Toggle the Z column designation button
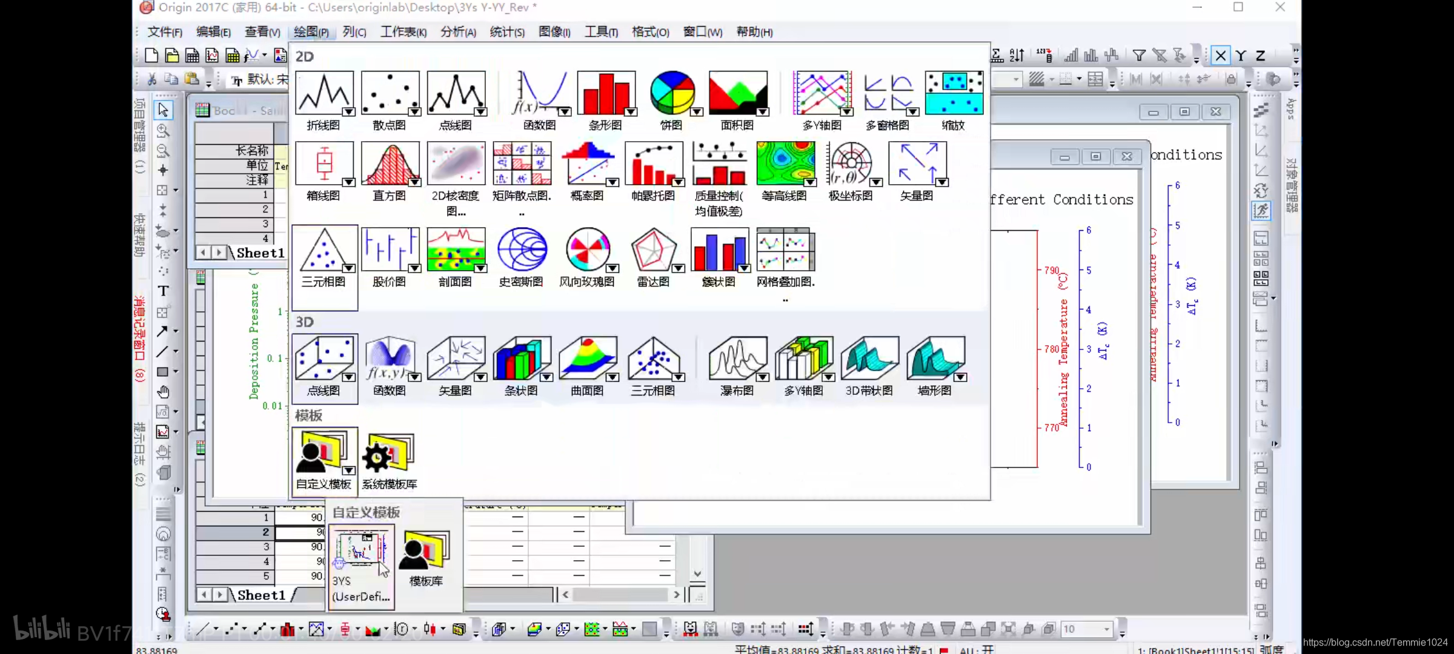This screenshot has width=1454, height=654. [1261, 56]
